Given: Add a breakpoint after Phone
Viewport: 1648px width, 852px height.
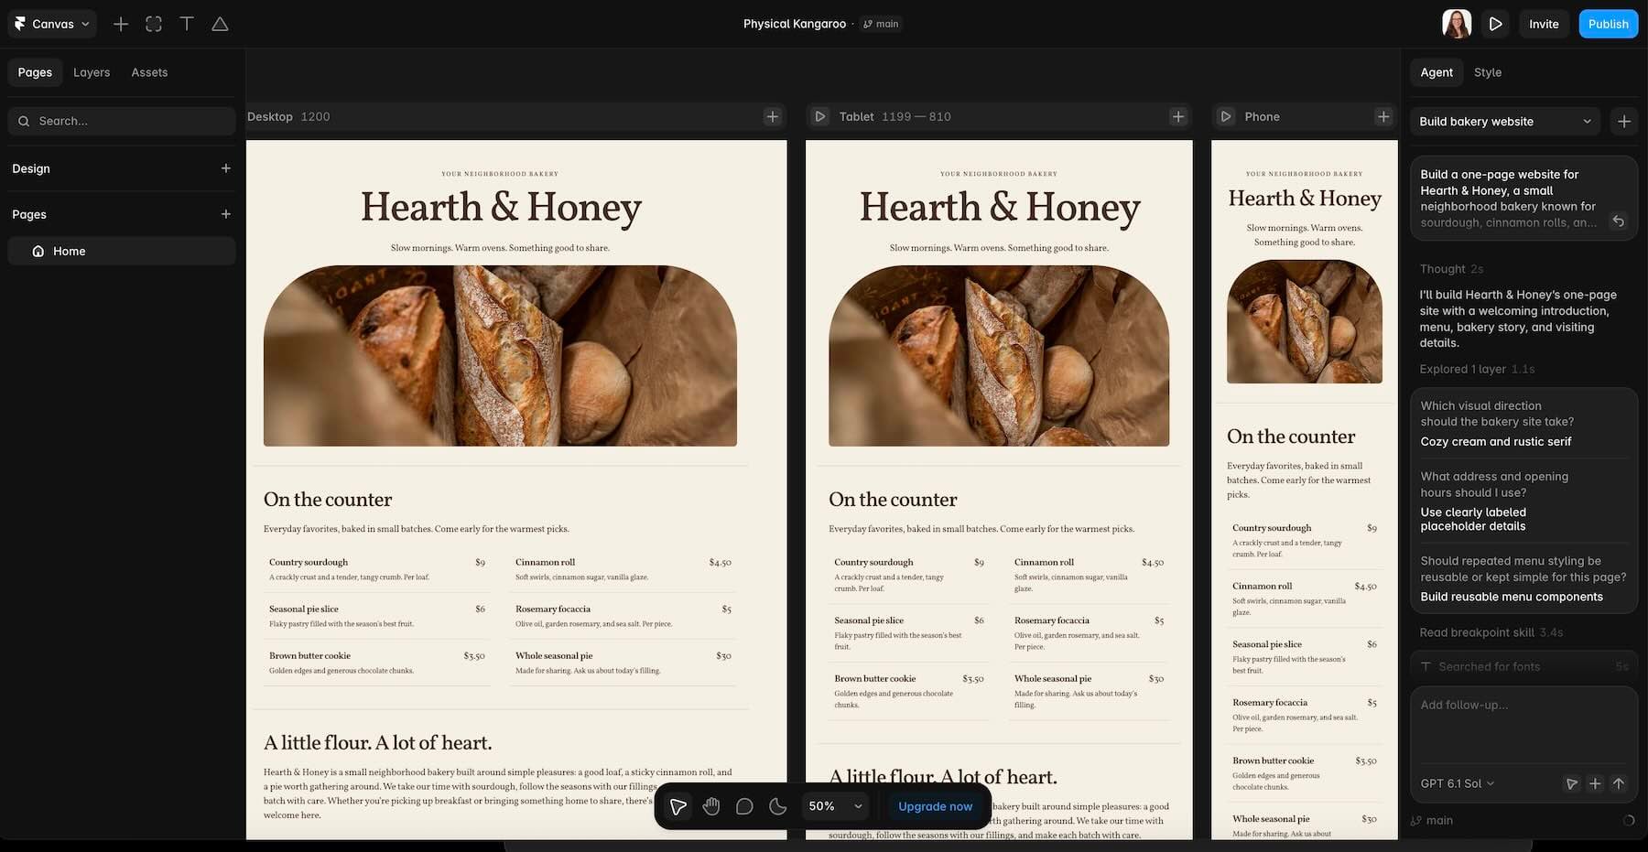Looking at the screenshot, I should 1383,116.
